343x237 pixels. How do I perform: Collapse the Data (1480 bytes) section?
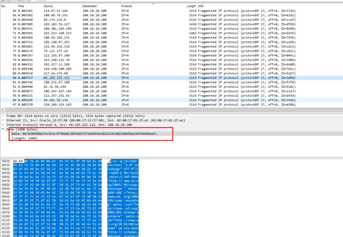(x=3, y=129)
